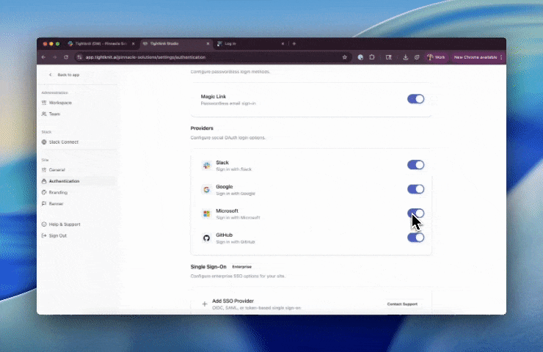Screen dimensions: 543x352
Task: Click the Workspace building icon
Action: [x=44, y=103]
